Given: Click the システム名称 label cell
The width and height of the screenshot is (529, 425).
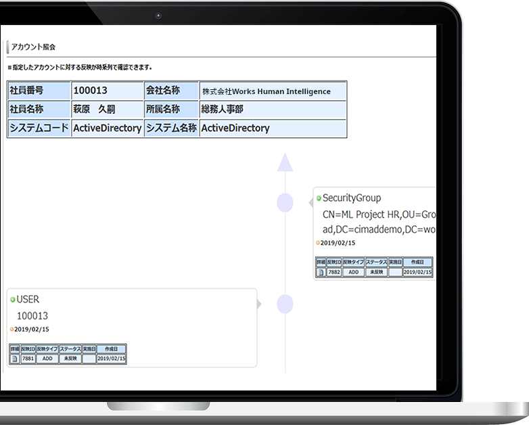Looking at the screenshot, I should click(x=171, y=128).
